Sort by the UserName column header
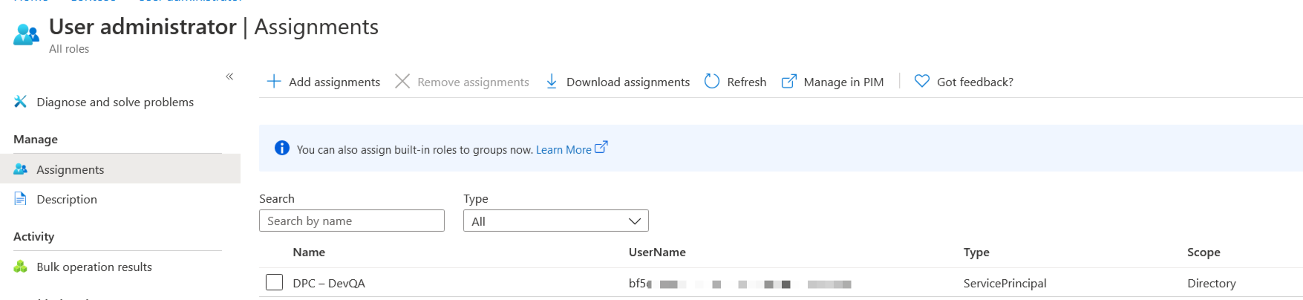Viewport: 1303px width, 300px height. tap(657, 252)
